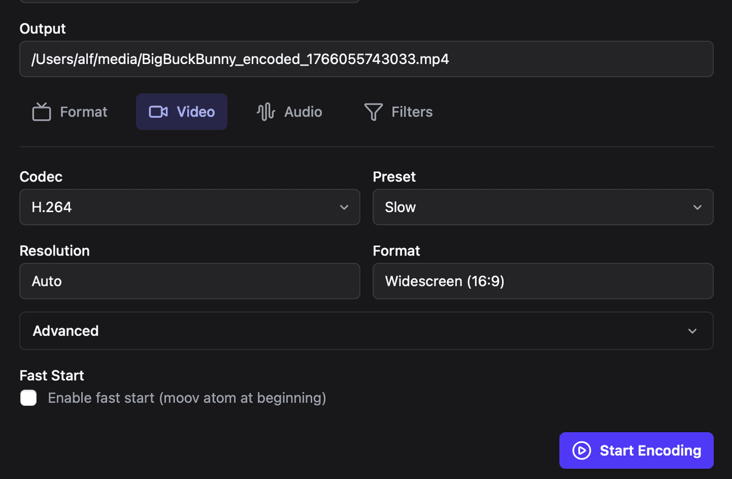The image size is (732, 479).
Task: Open the Preset dropdown showing Slow
Action: tap(542, 207)
